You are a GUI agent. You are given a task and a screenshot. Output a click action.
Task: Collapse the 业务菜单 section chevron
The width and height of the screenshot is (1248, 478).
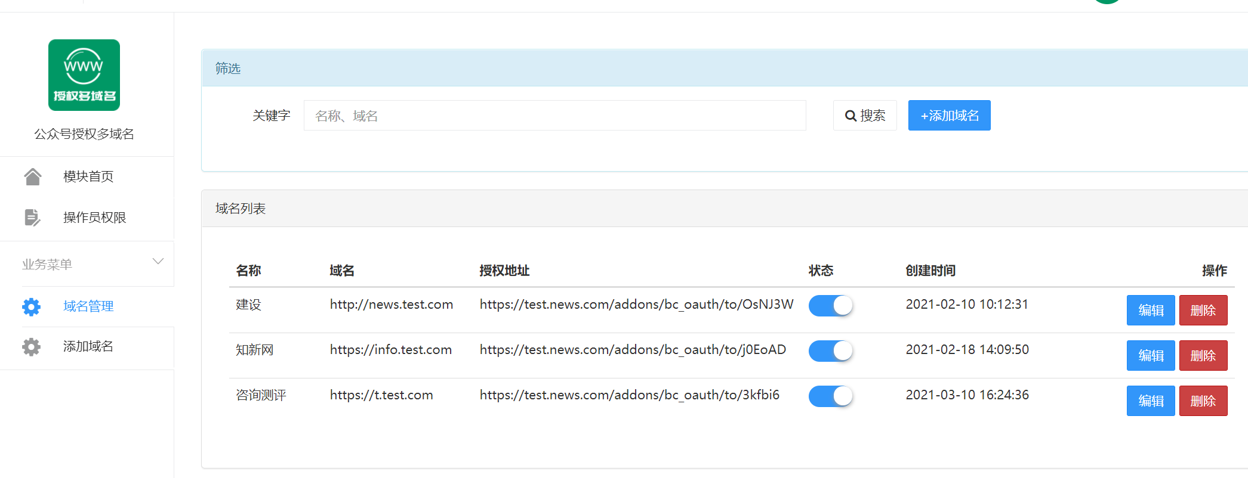tap(158, 262)
